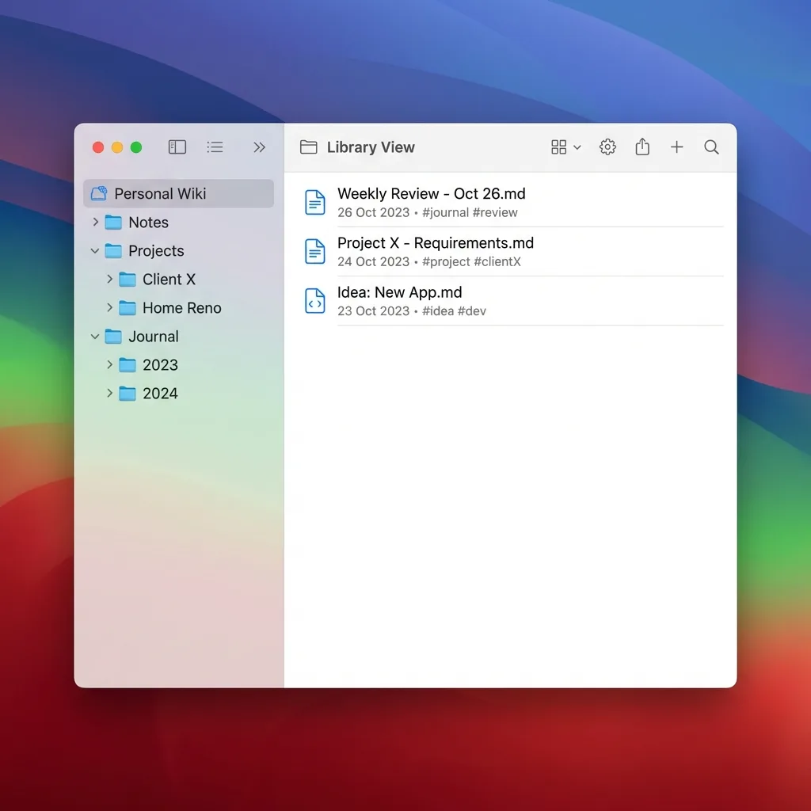This screenshot has width=811, height=811.
Task: Toggle the sidebar panel icon
Action: coord(177,147)
